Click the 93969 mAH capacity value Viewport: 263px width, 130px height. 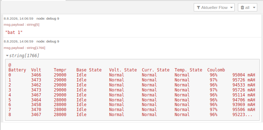[x=244, y=105]
